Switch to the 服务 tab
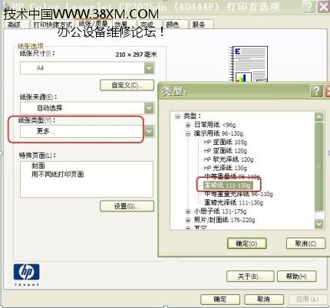 (x=200, y=25)
